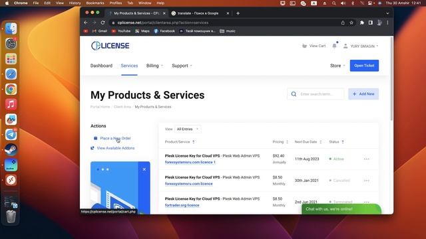
Task: Open the History menu
Action: [x=75, y=3]
